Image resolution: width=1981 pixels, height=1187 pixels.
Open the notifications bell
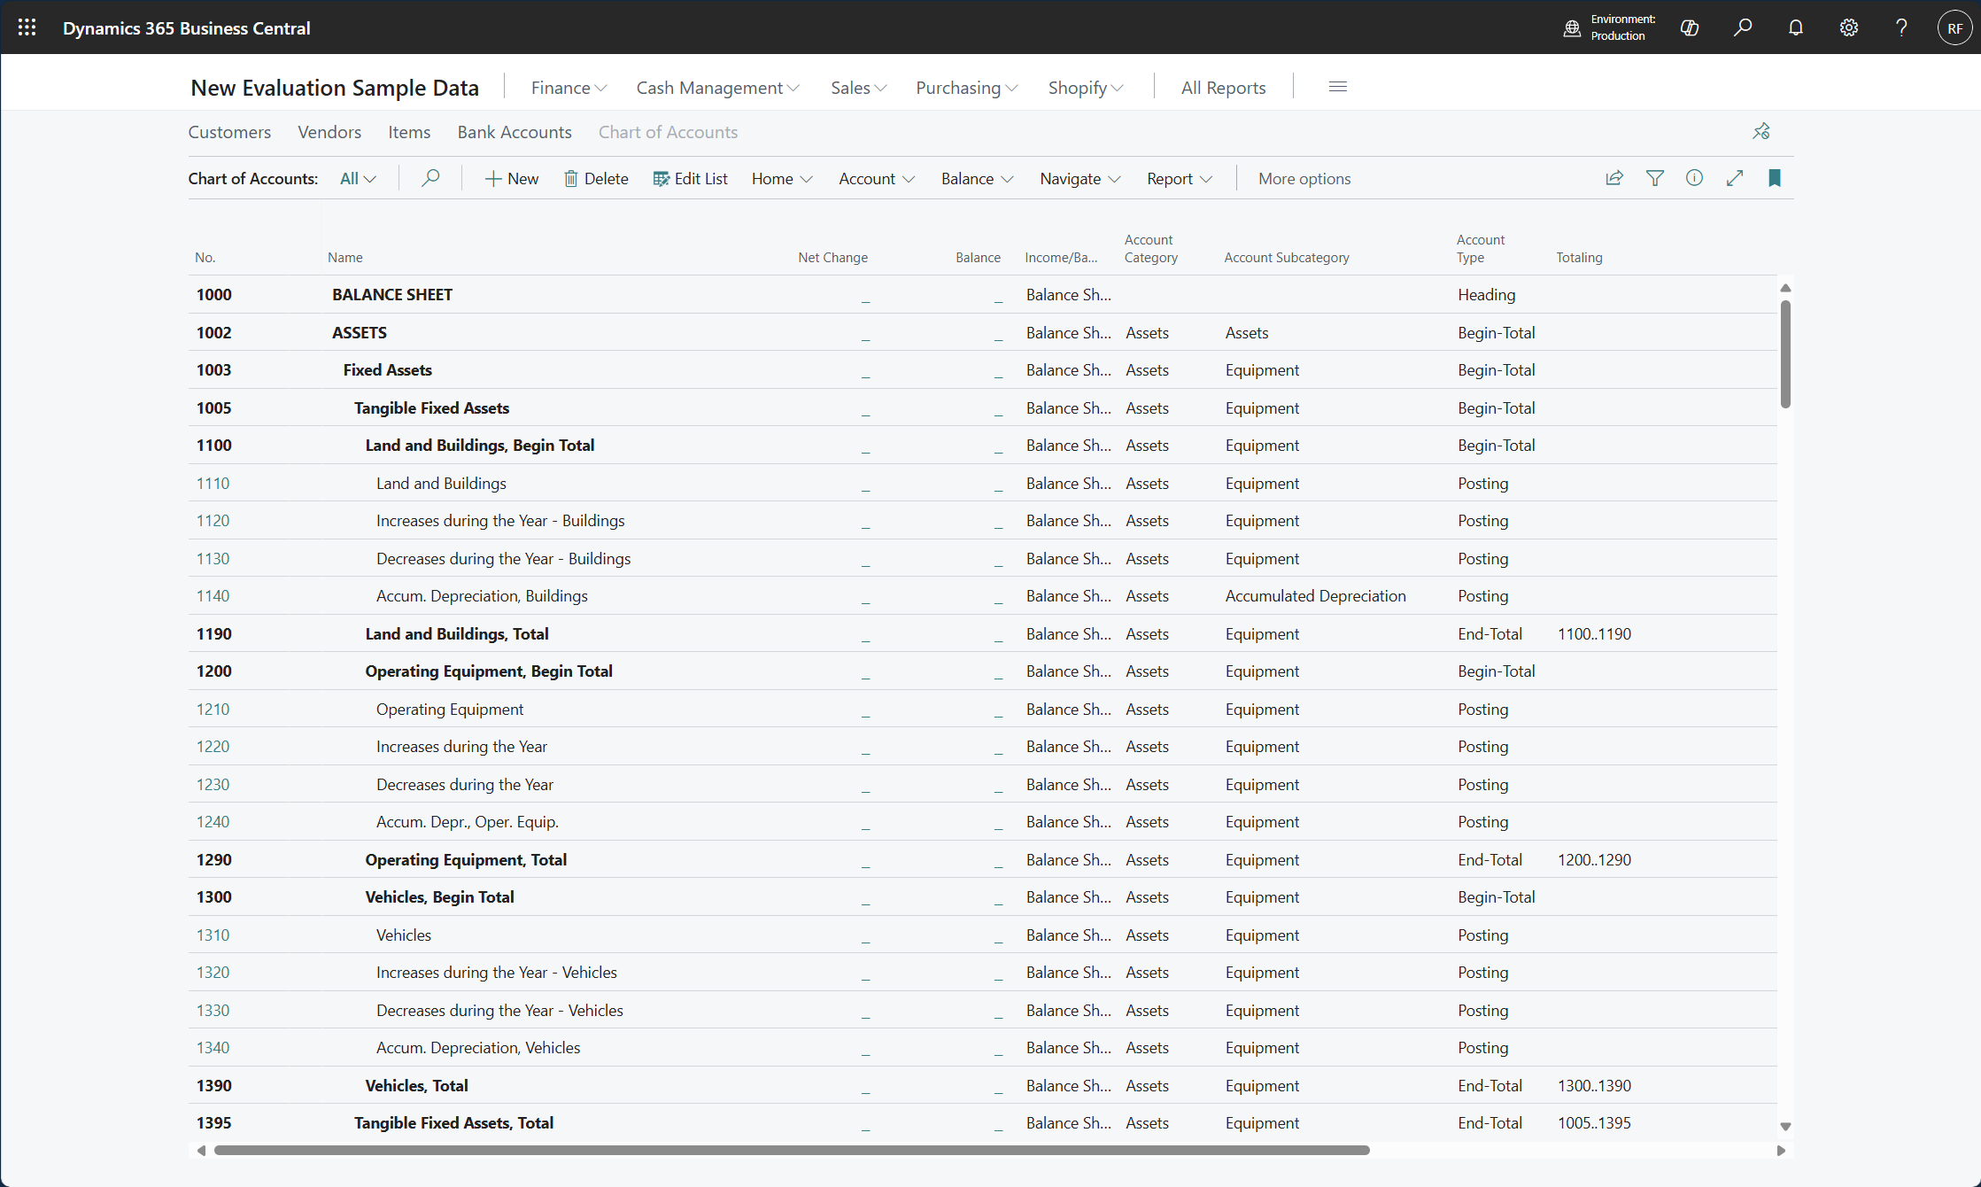pos(1796,27)
